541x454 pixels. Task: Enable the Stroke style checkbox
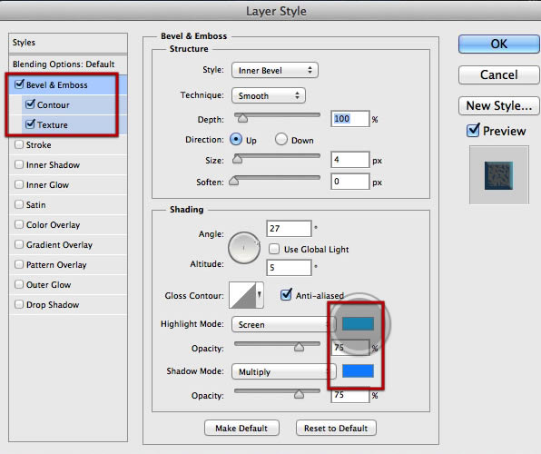(19, 144)
